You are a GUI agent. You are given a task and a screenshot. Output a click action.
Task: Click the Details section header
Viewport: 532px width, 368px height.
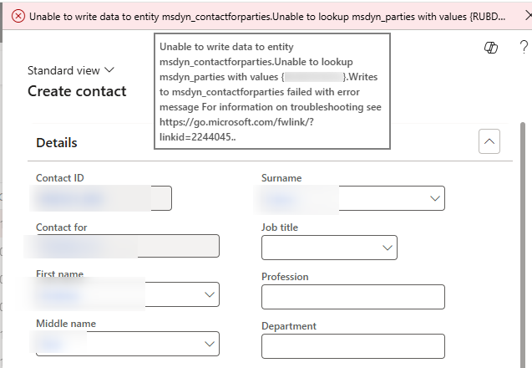click(57, 143)
